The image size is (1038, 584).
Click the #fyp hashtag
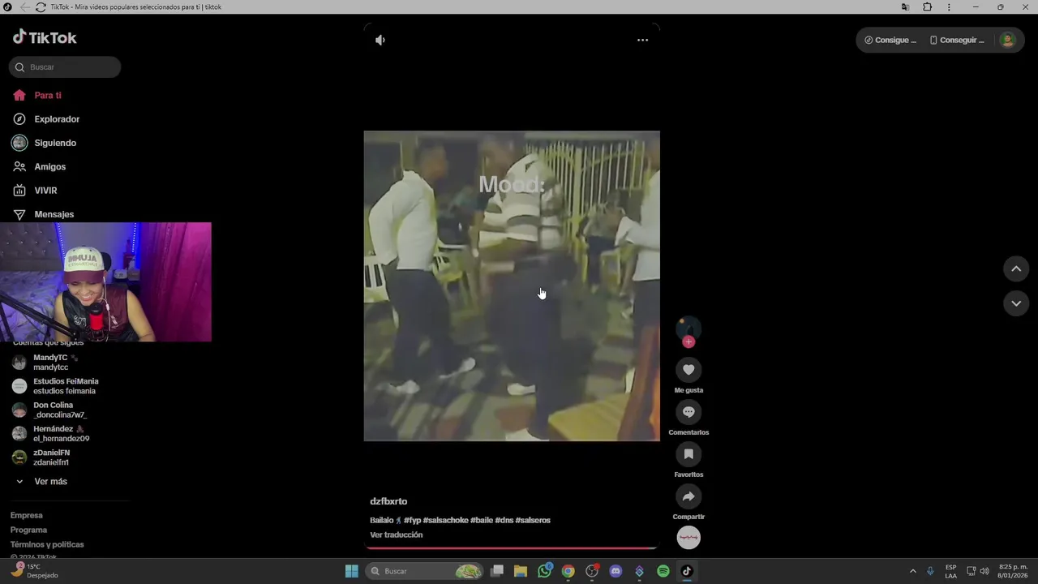(412, 520)
